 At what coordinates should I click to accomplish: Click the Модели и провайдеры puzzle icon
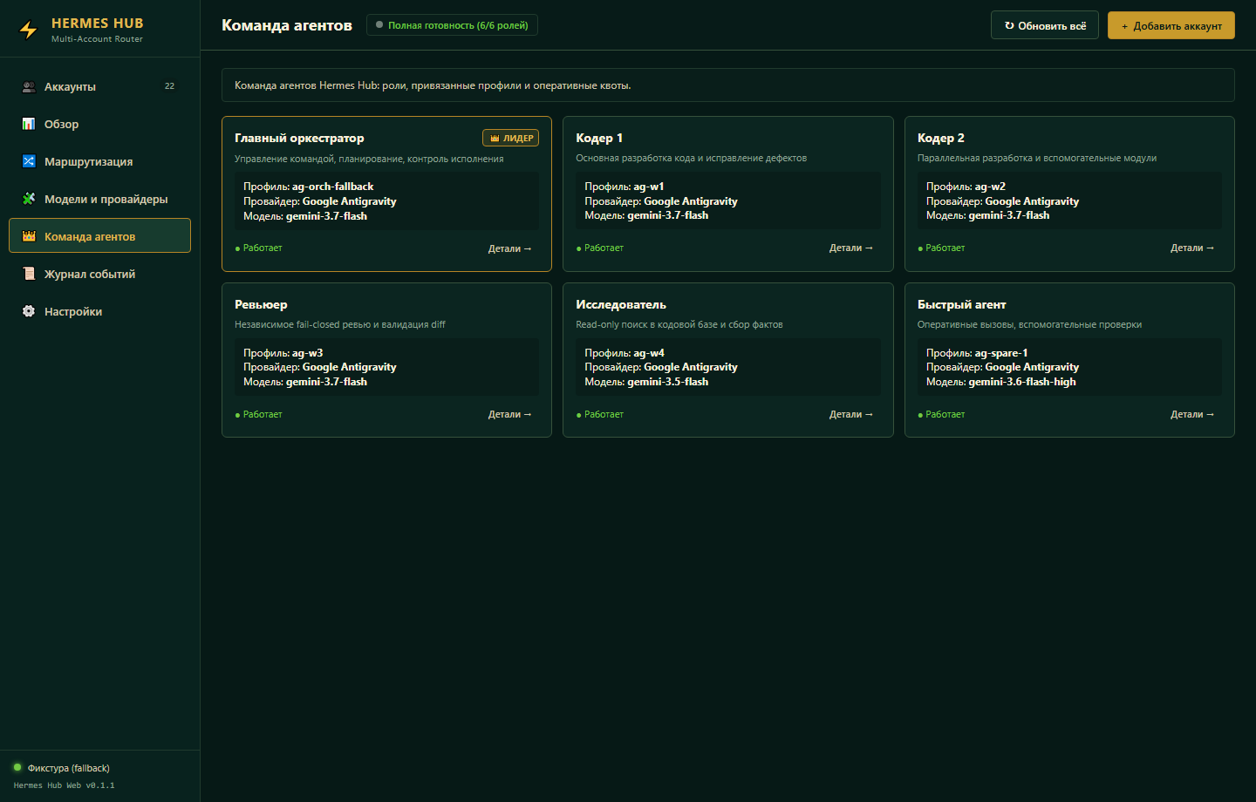[29, 199]
